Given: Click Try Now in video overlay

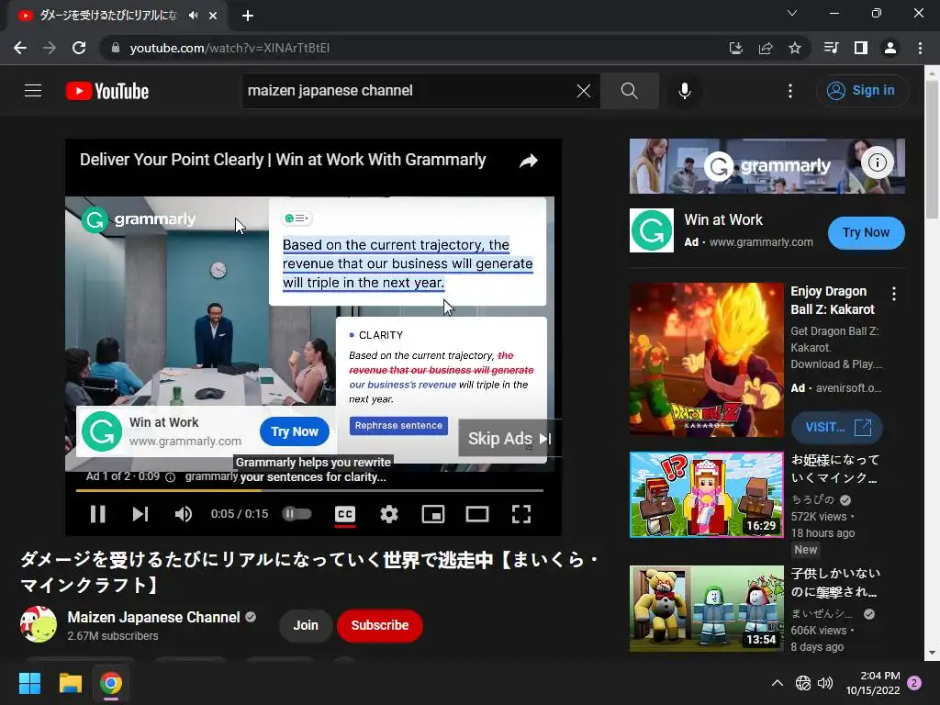Looking at the screenshot, I should pyautogui.click(x=295, y=431).
